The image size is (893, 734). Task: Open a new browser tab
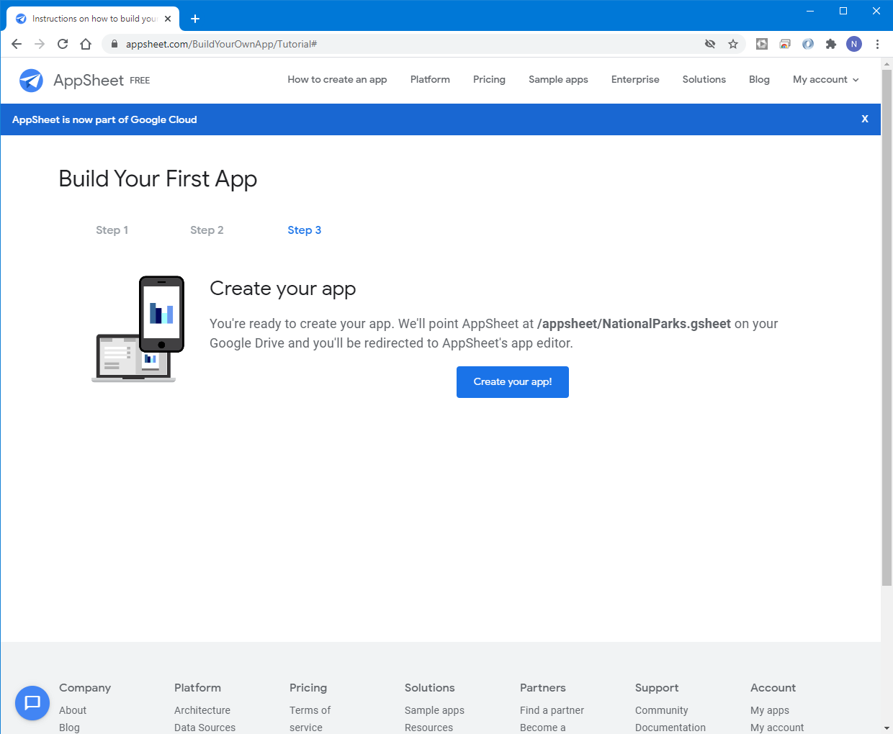pyautogui.click(x=195, y=19)
